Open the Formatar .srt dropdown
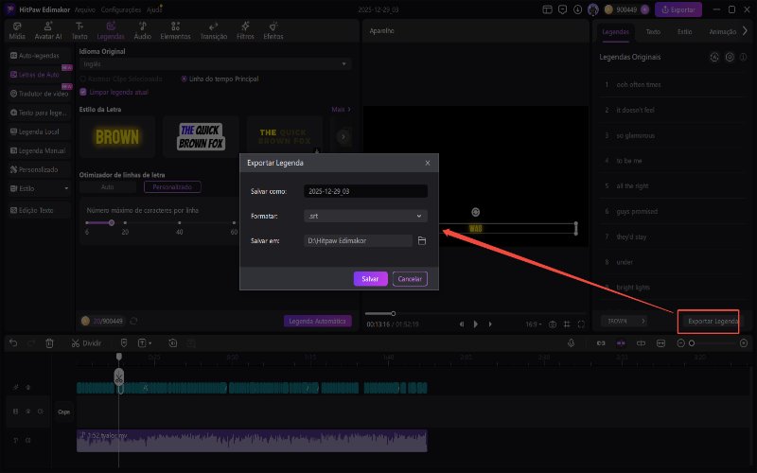 365,216
